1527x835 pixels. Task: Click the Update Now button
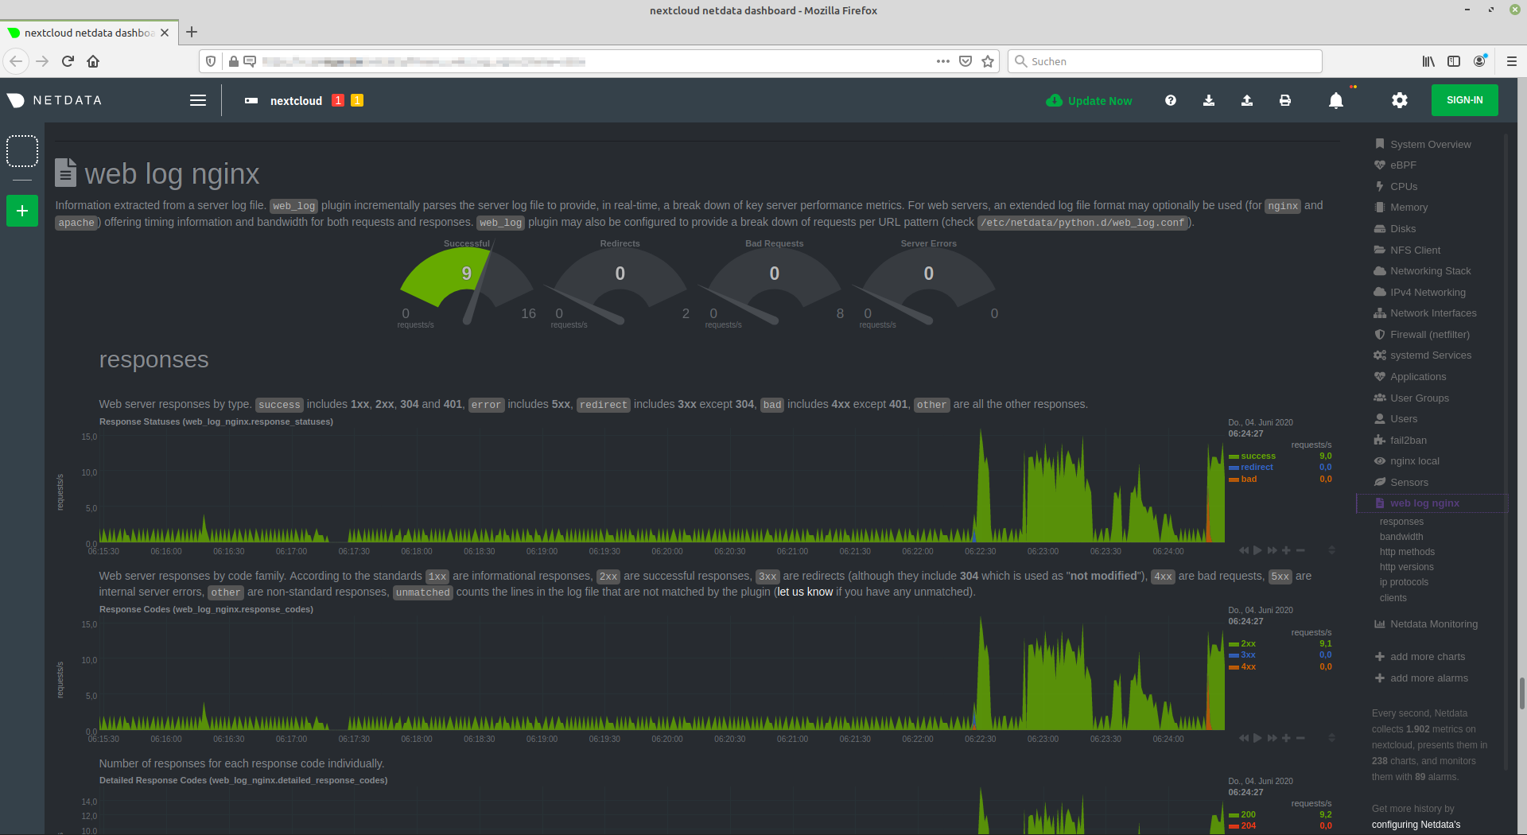[1089, 100]
